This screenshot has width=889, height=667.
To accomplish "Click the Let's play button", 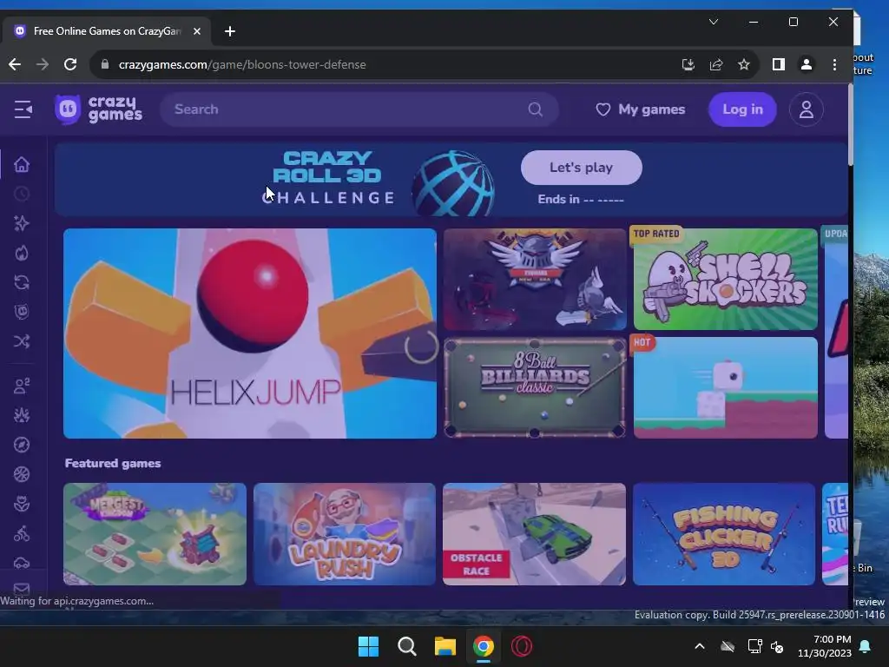I will pos(581,168).
